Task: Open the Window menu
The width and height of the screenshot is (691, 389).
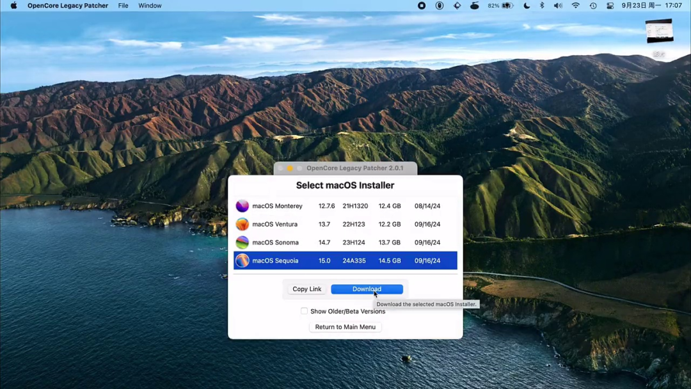Action: (150, 6)
